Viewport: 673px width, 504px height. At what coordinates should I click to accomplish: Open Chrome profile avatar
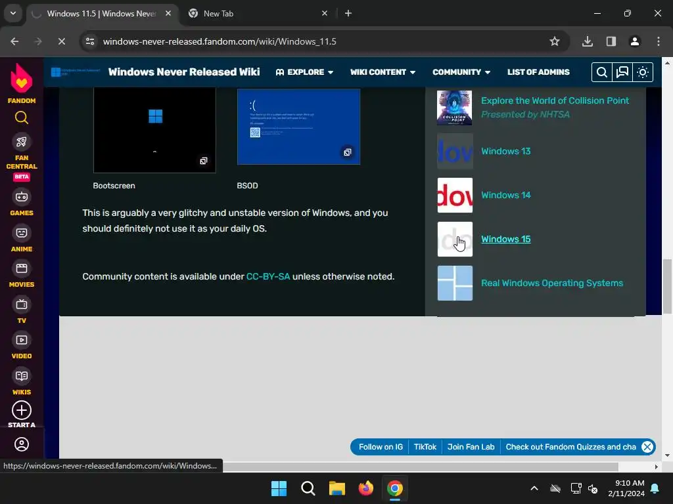(x=635, y=41)
